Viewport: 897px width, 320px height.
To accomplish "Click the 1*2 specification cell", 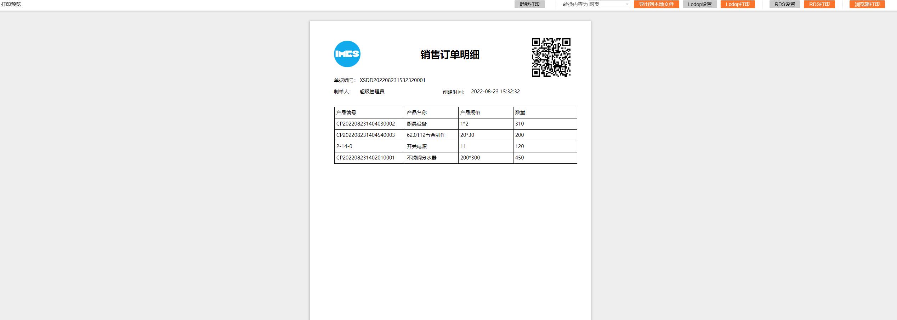I will [x=486, y=124].
